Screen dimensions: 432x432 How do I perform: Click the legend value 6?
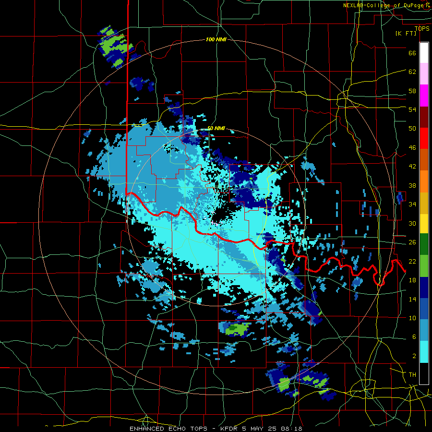click(414, 336)
